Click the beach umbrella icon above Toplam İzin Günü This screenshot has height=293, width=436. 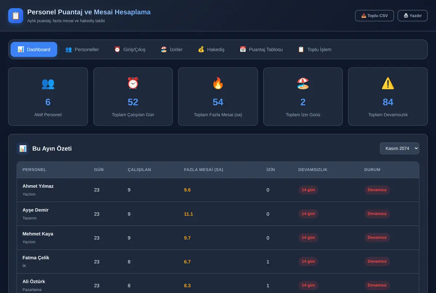(303, 84)
